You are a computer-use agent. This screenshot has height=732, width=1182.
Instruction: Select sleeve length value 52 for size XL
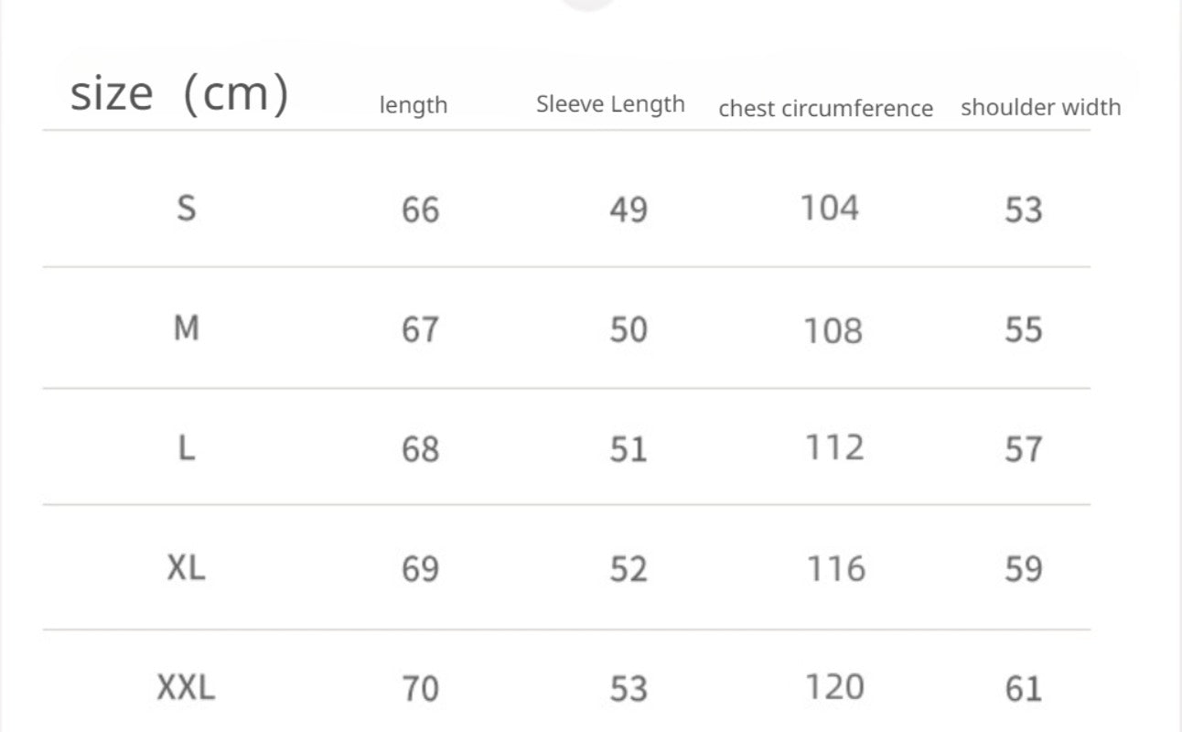click(x=629, y=569)
